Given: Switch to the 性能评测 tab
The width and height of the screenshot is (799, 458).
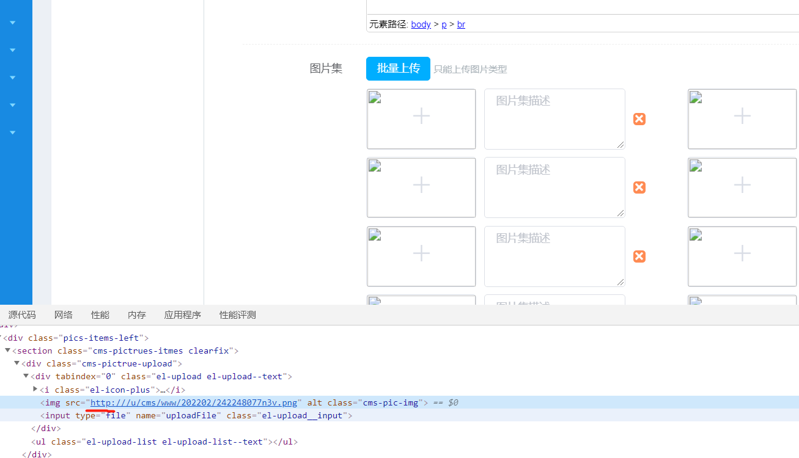Looking at the screenshot, I should pos(238,315).
